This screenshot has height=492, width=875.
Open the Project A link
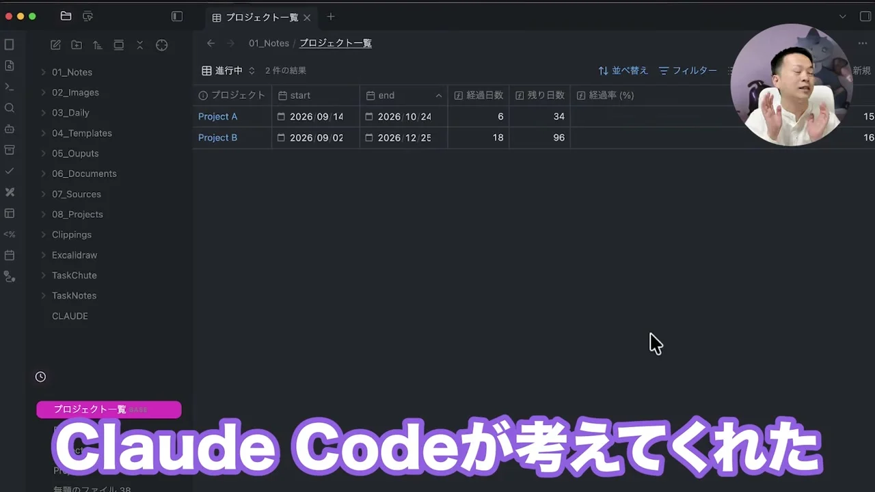coord(217,117)
